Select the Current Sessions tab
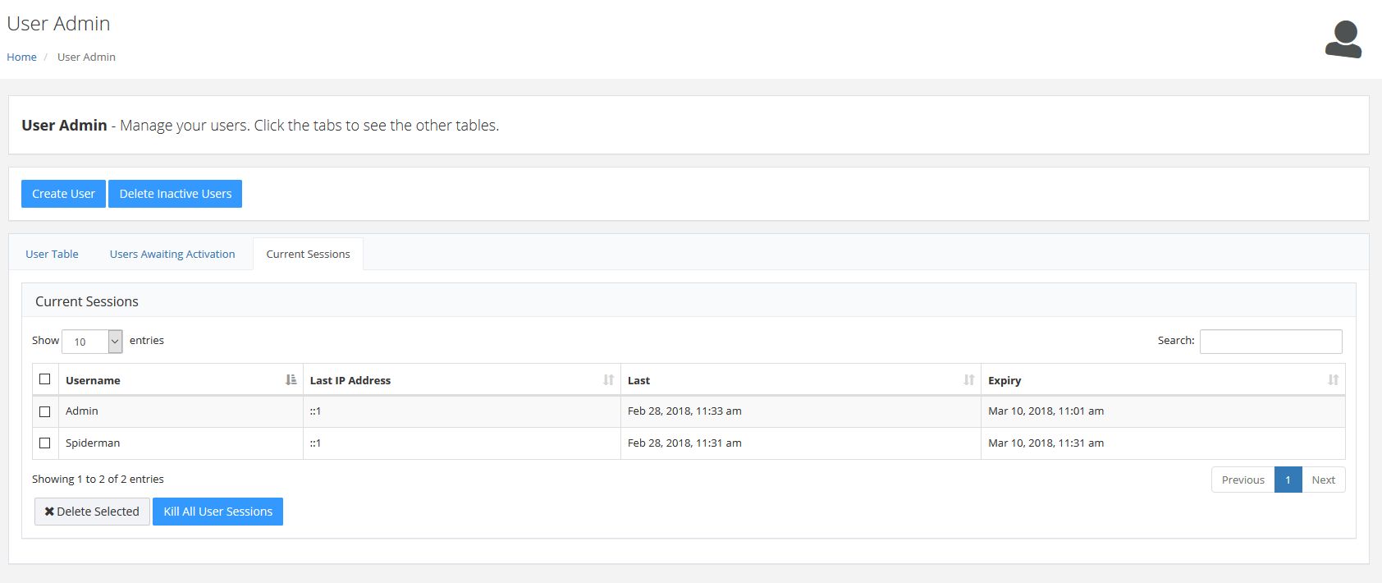 click(308, 254)
